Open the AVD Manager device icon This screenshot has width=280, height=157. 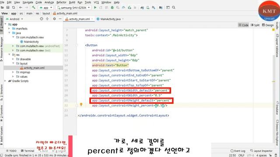click(148, 7)
